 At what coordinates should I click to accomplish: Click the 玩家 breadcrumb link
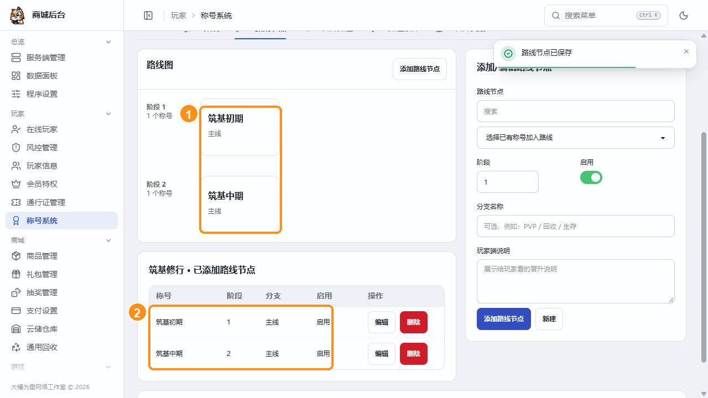(179, 15)
